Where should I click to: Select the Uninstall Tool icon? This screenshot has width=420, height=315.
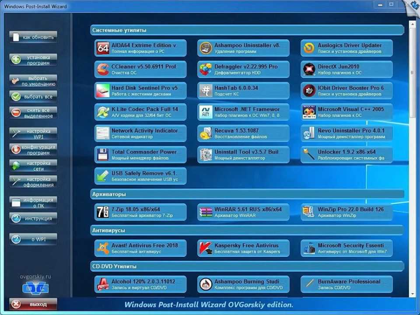point(206,154)
